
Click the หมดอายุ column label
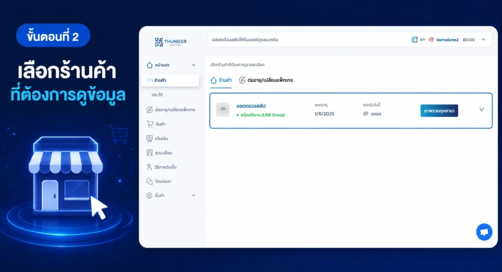click(x=321, y=105)
